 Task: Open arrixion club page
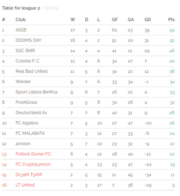(x=23, y=144)
